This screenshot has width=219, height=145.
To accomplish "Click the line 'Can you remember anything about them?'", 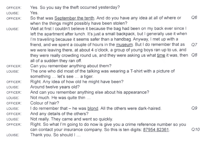I will 71,66.
